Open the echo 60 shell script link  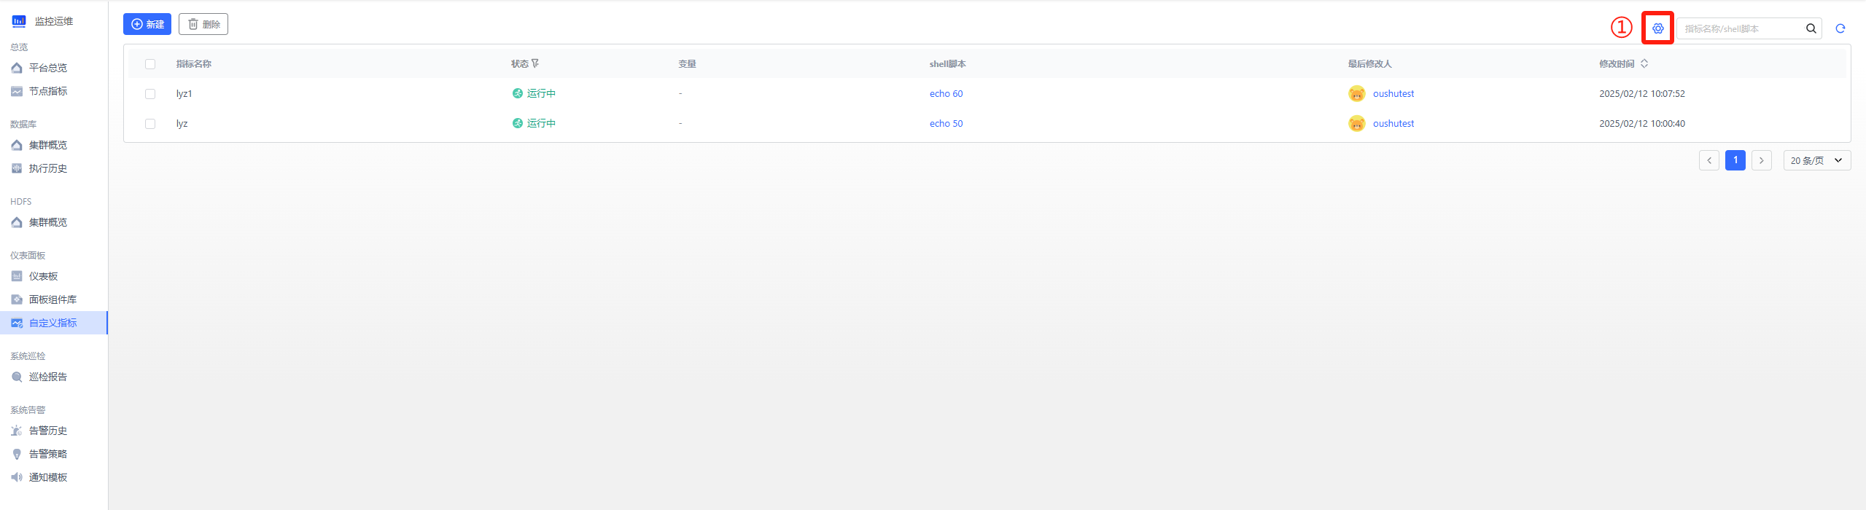pos(946,93)
